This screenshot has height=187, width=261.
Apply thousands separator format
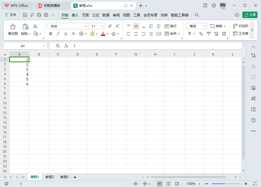point(209,34)
